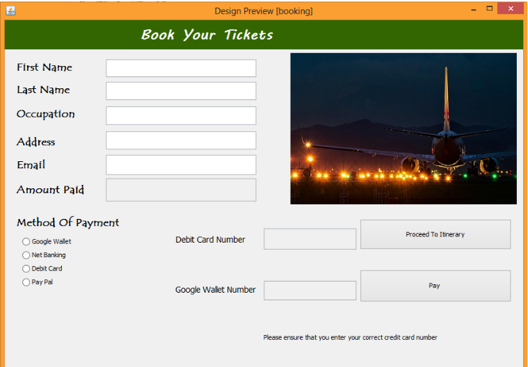Viewport: 528px width, 367px height.
Task: Click the Java icon in the title bar
Action: tap(10, 10)
